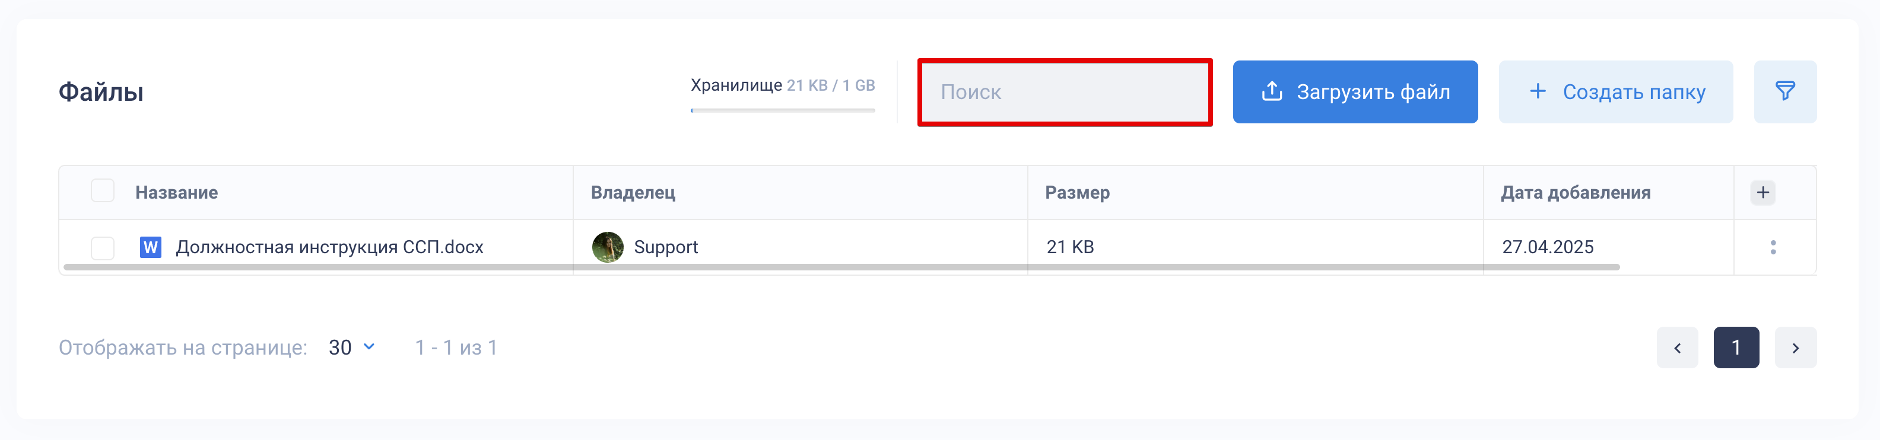Image resolution: width=1880 pixels, height=440 pixels.
Task: Focus the Поиск search field
Action: [1064, 92]
